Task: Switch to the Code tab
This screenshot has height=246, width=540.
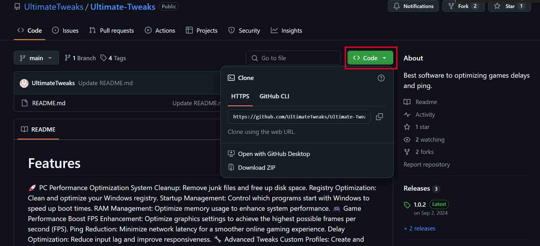Action: [30, 30]
